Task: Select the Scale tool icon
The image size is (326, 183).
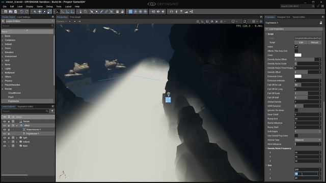Action: (x=49, y=12)
